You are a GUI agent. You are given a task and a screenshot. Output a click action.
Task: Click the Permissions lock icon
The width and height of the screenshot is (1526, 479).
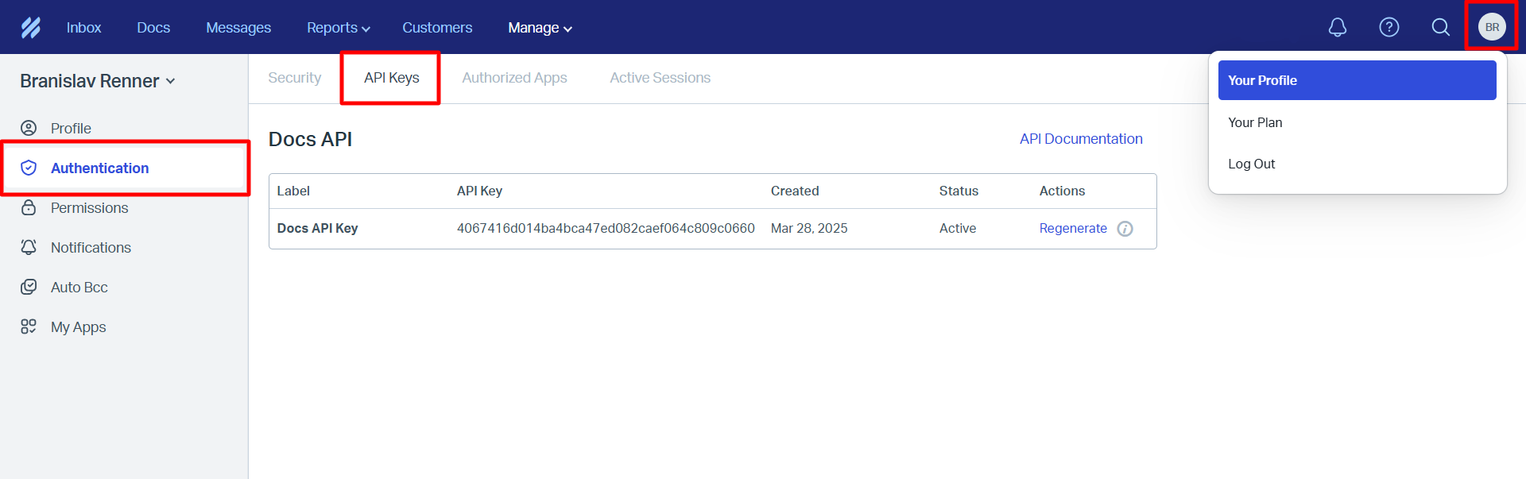click(29, 208)
